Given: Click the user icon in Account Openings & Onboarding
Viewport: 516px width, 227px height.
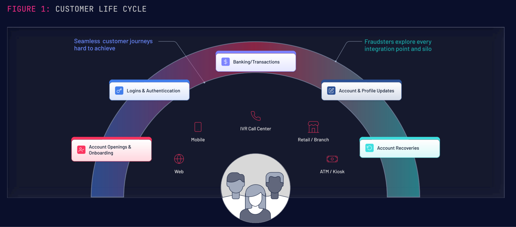Looking at the screenshot, I should 81,150.
